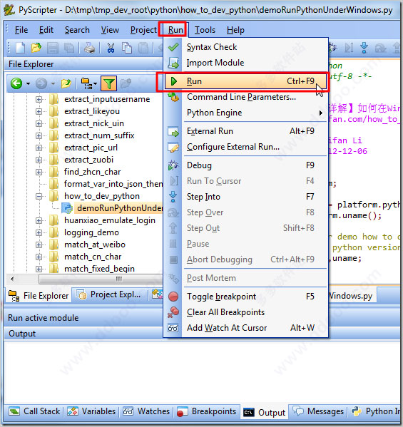The height and width of the screenshot is (427, 403).
Task: Expand the match_at_weibo folder
Action: click(x=39, y=245)
